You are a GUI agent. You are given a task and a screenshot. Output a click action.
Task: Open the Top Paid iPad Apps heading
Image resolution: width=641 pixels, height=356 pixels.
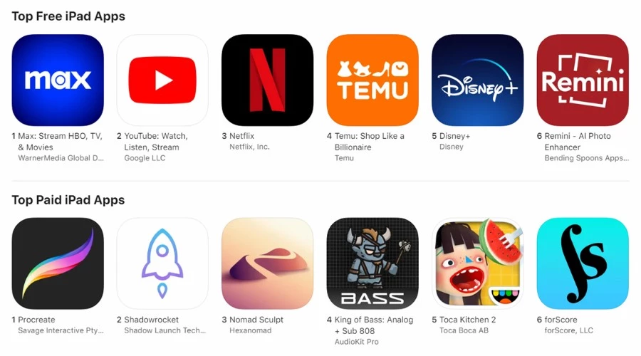pyautogui.click(x=68, y=200)
